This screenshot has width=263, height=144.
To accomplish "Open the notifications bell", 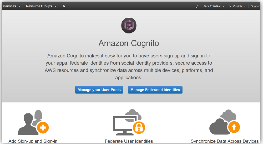I will pos(197,6).
